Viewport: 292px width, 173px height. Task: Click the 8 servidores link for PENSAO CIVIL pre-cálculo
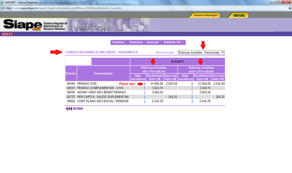[144, 83]
